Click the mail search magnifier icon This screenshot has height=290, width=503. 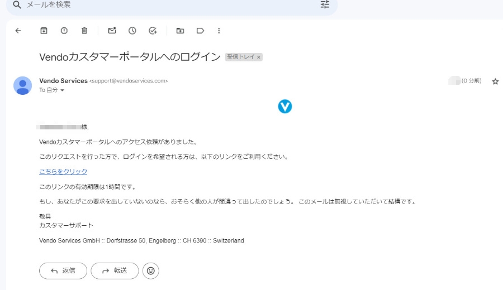pos(17,4)
